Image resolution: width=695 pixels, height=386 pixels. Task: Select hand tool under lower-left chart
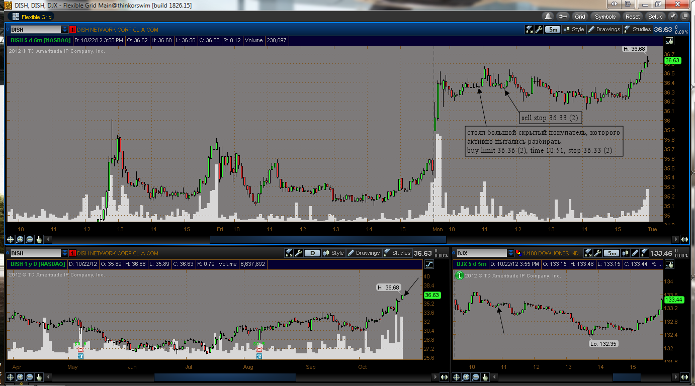(39, 376)
